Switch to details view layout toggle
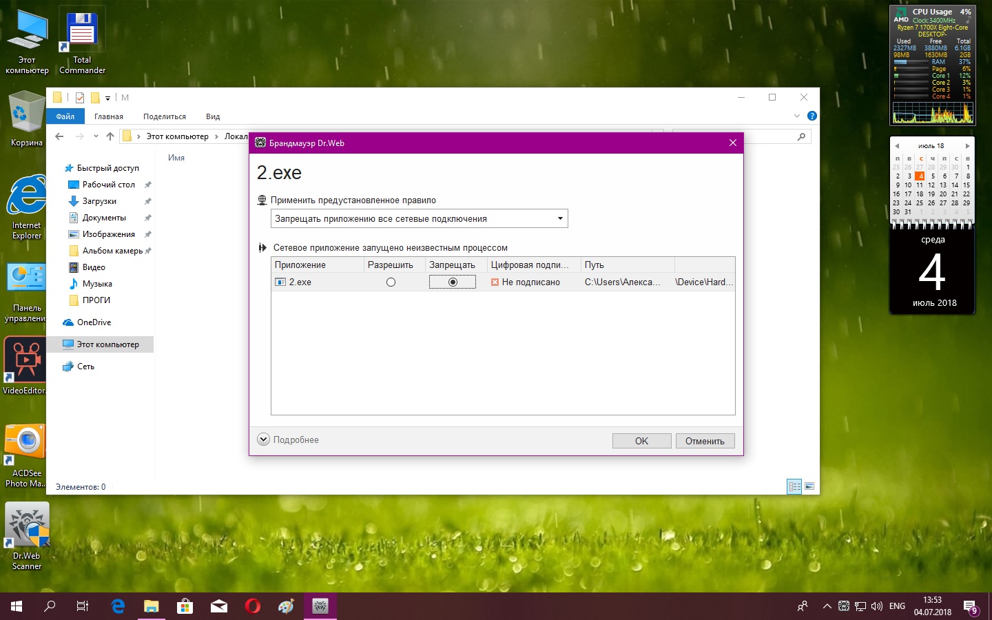This screenshot has width=992, height=620. [794, 486]
